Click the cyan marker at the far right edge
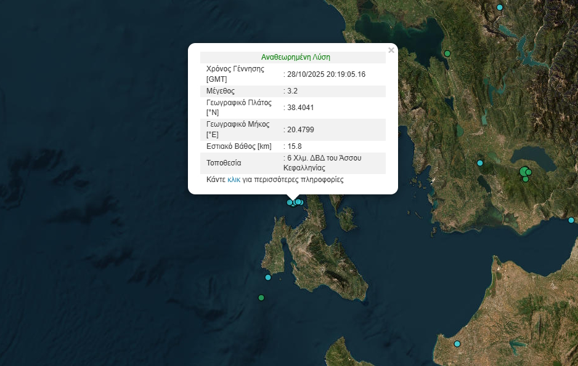Image resolution: width=578 pixels, height=366 pixels. tap(571, 220)
